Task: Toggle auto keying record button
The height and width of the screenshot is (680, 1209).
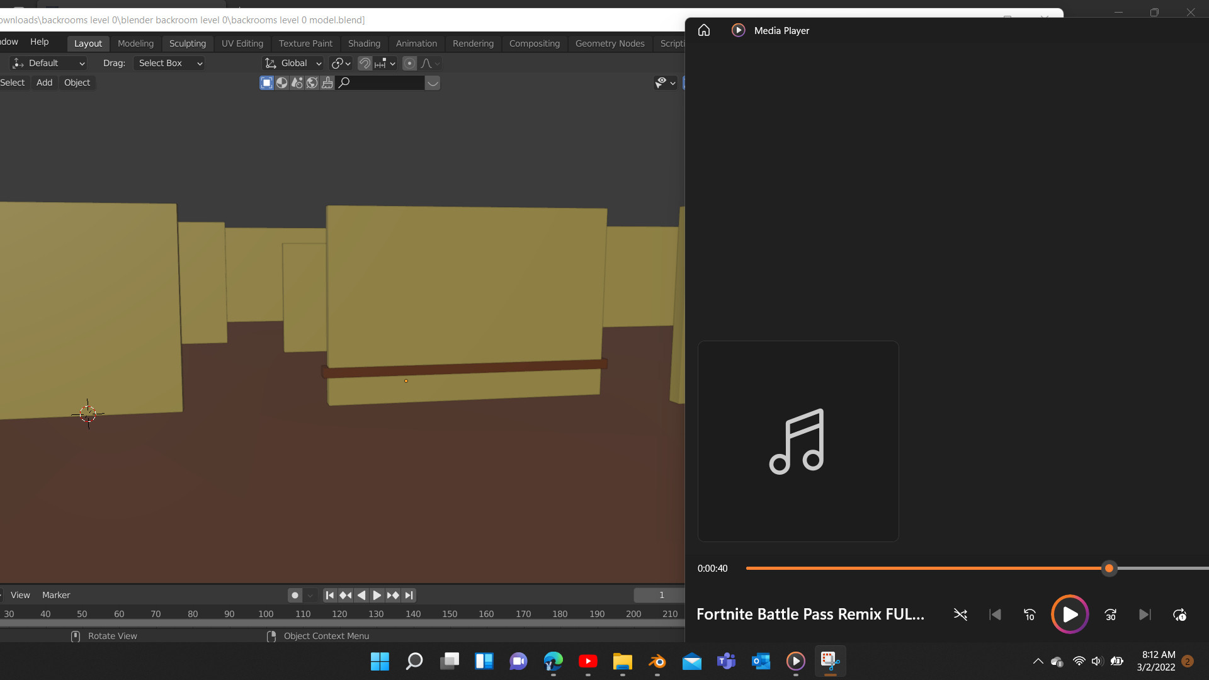Action: point(295,595)
